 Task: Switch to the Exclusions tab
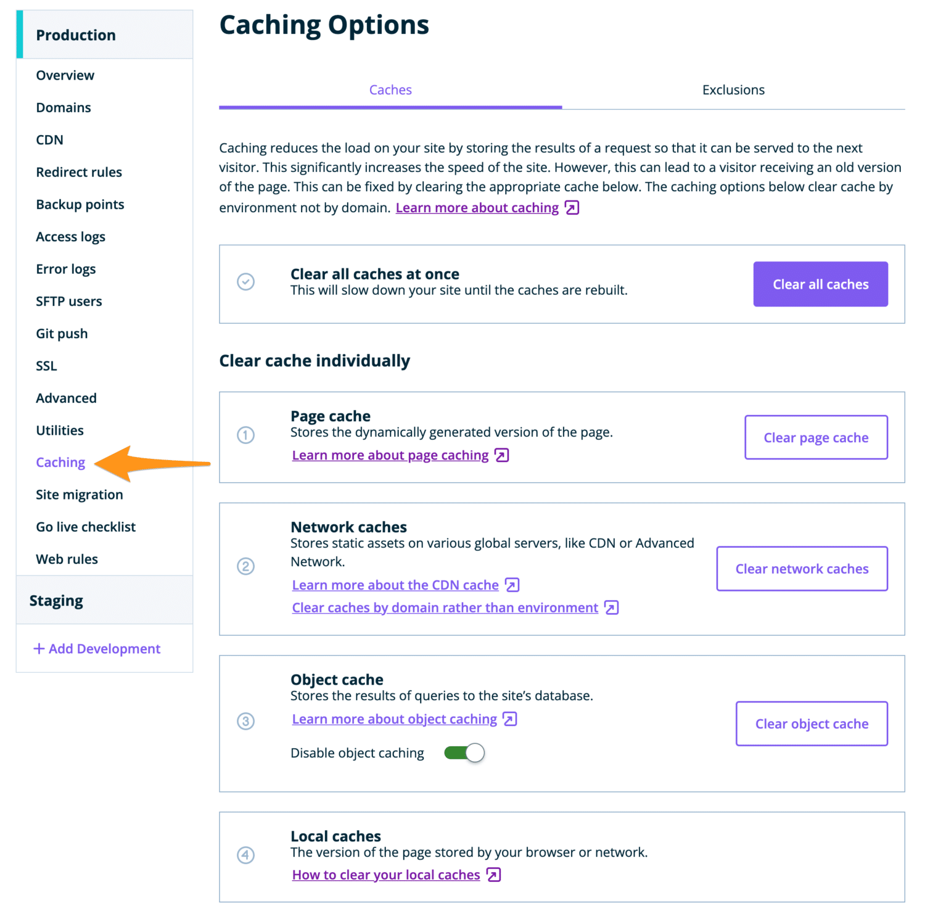click(733, 90)
